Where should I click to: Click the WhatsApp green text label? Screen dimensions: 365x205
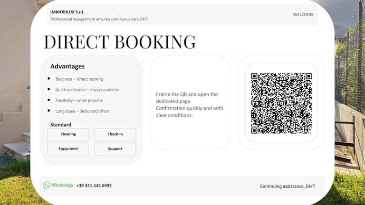tap(62, 186)
